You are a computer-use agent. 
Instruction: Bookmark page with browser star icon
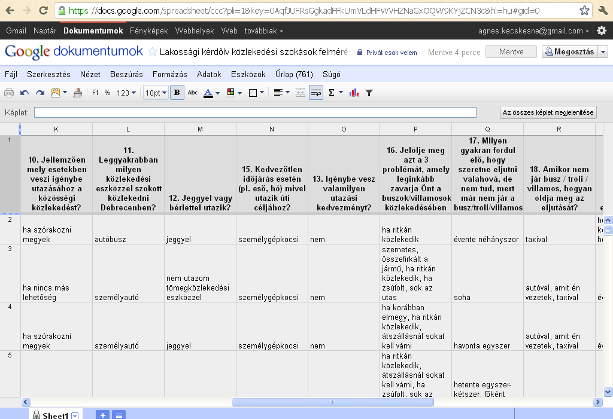coord(584,11)
